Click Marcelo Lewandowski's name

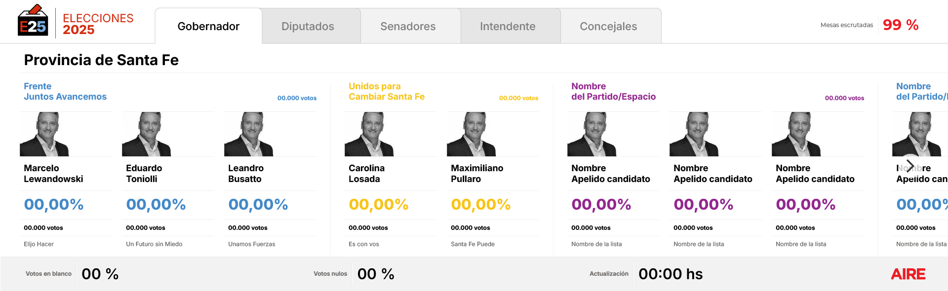(54, 174)
